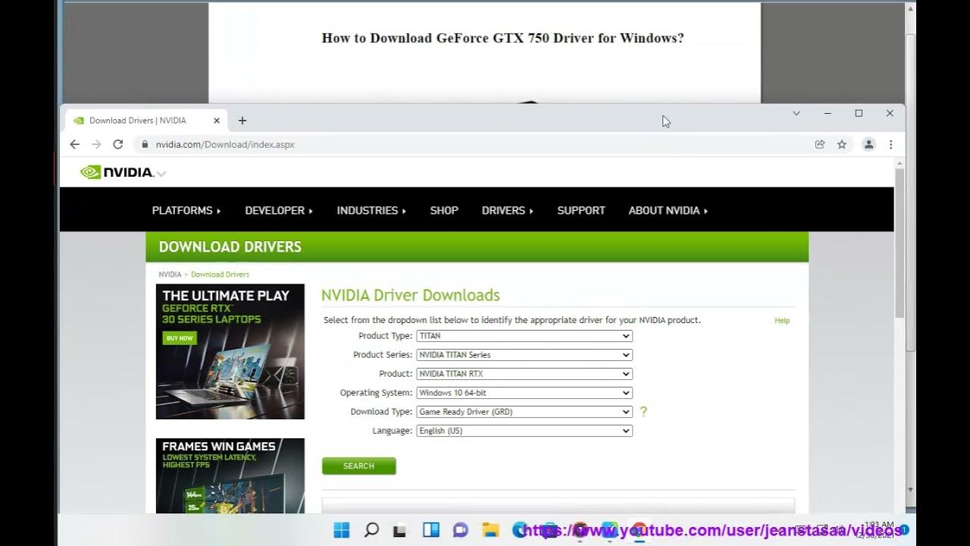Click the green SEARCH button
This screenshot has width=970, height=546.
(x=359, y=466)
